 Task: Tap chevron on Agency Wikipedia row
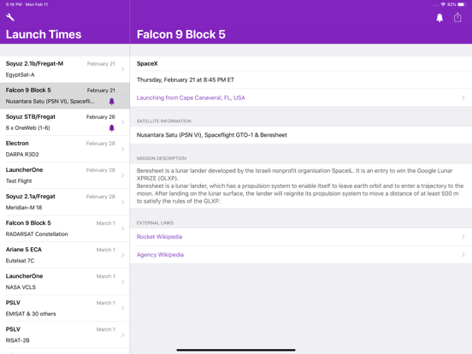[x=463, y=255]
